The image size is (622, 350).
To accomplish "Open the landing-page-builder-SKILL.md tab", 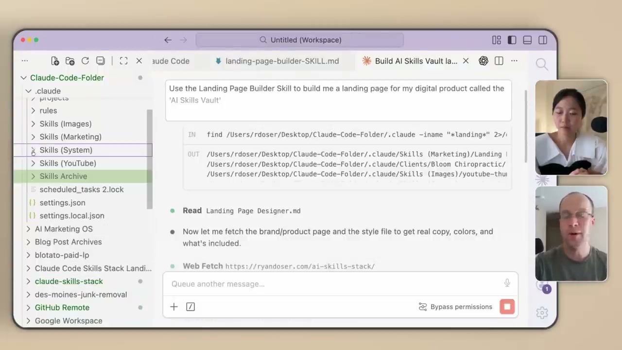I will 277,61.
